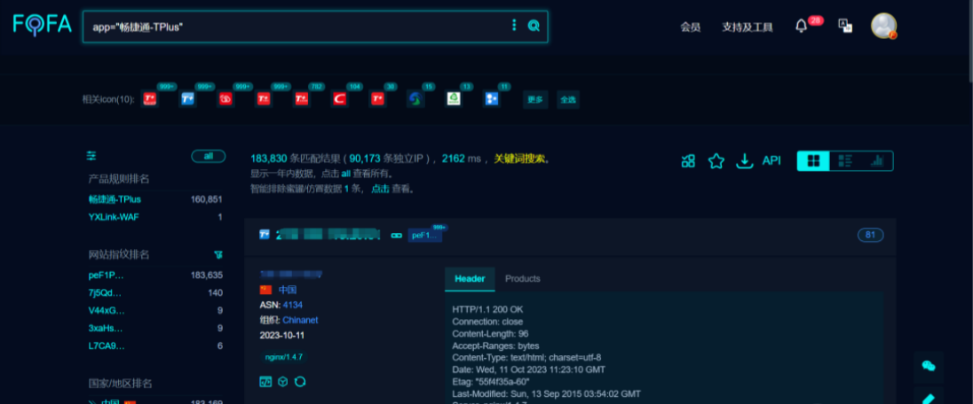Click the FOFA logo
This screenshot has height=404, width=973.
click(43, 25)
